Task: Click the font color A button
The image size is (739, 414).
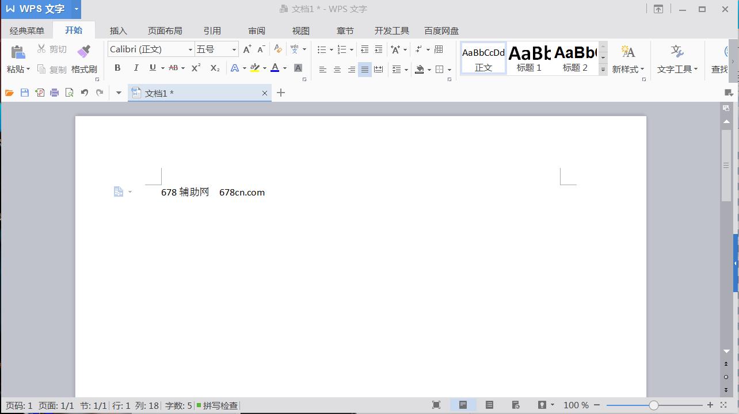Action: click(275, 68)
